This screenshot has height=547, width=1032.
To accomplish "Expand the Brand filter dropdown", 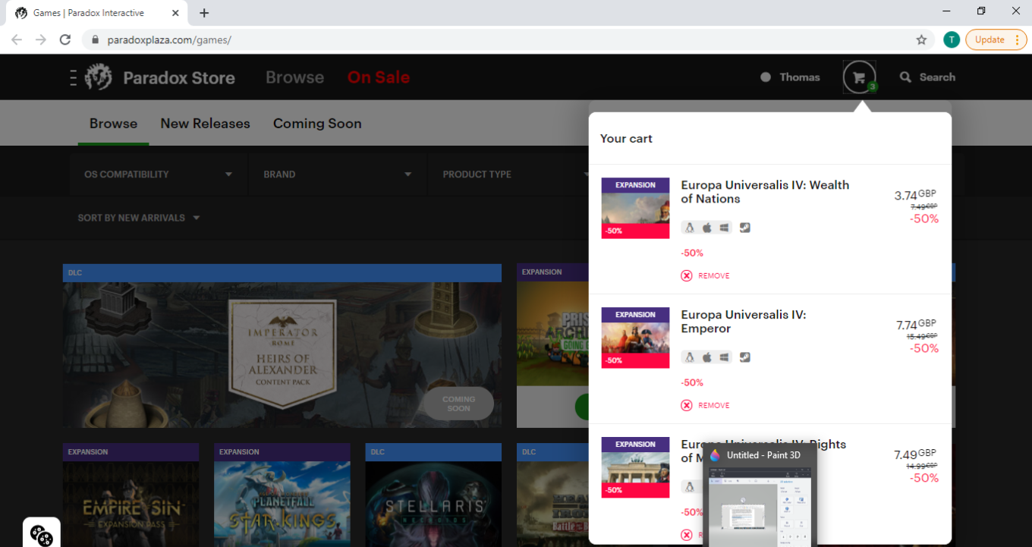I will click(x=338, y=174).
